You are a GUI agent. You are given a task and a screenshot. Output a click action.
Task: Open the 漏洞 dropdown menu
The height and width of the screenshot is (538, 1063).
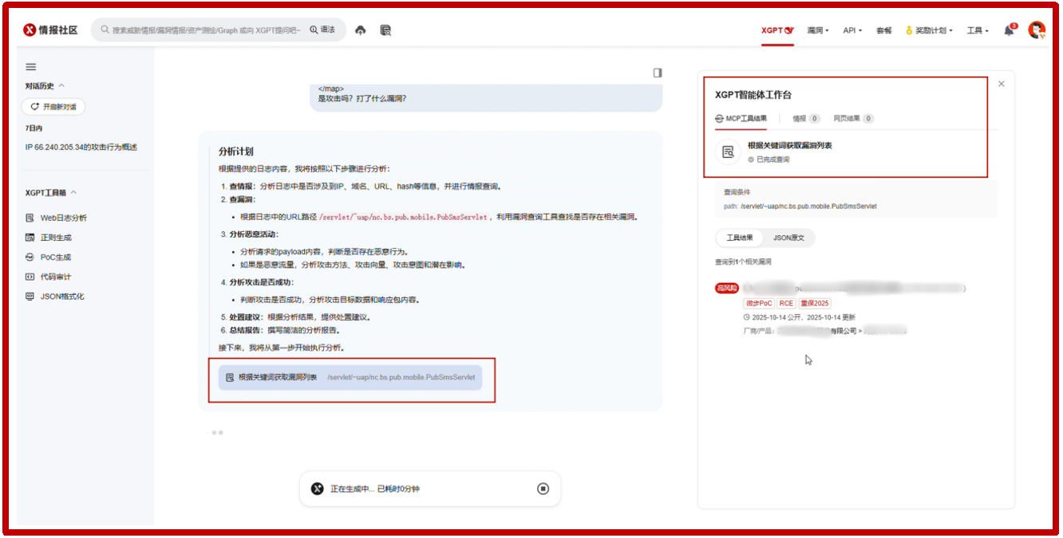[x=817, y=30]
